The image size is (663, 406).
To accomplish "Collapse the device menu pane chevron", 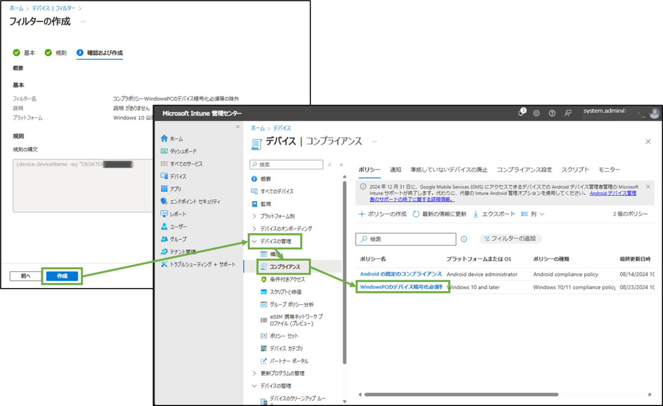I will (x=341, y=164).
